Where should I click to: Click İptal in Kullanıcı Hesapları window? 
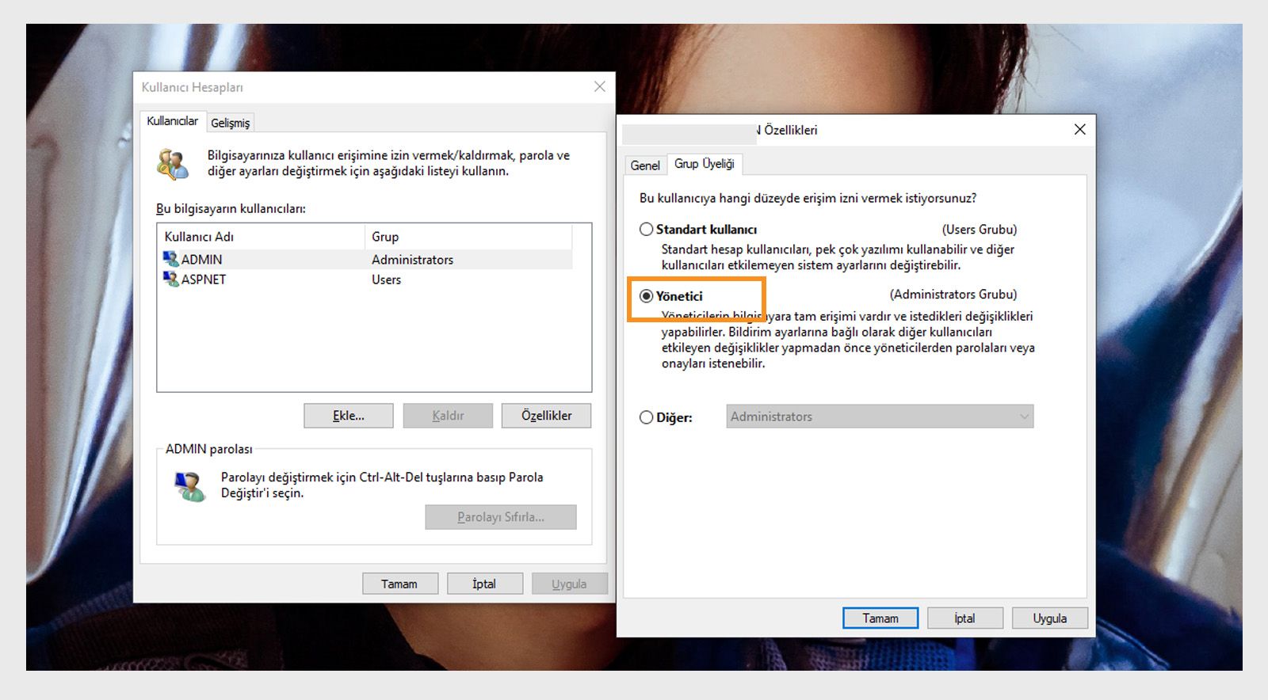click(484, 584)
